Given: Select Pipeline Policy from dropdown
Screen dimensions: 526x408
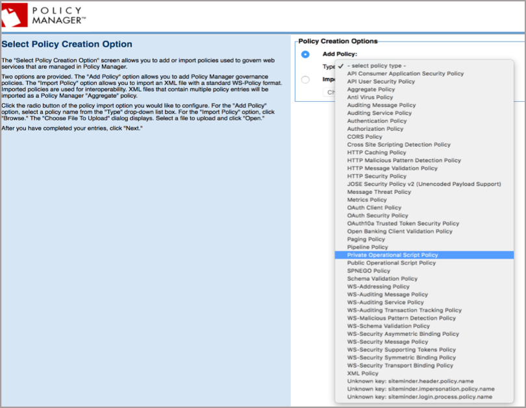Looking at the screenshot, I should [x=367, y=247].
